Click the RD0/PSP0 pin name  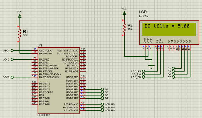point(72,77)
